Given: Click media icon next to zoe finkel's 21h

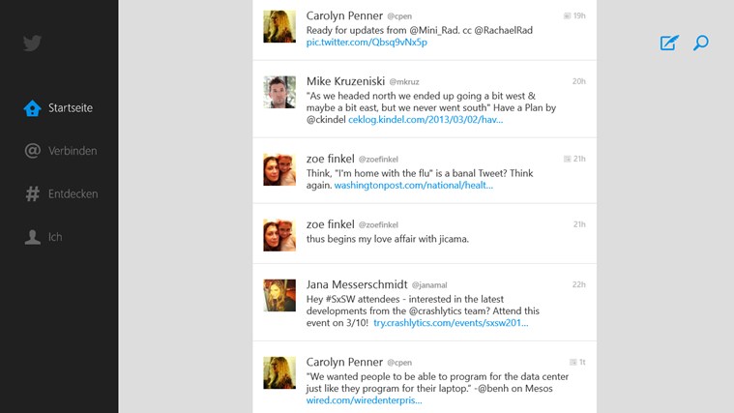Looking at the screenshot, I should (x=567, y=160).
